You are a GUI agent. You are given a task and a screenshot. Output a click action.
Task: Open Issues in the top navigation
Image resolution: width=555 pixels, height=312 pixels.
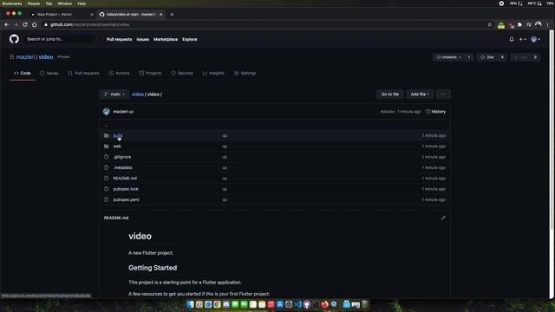click(x=142, y=39)
